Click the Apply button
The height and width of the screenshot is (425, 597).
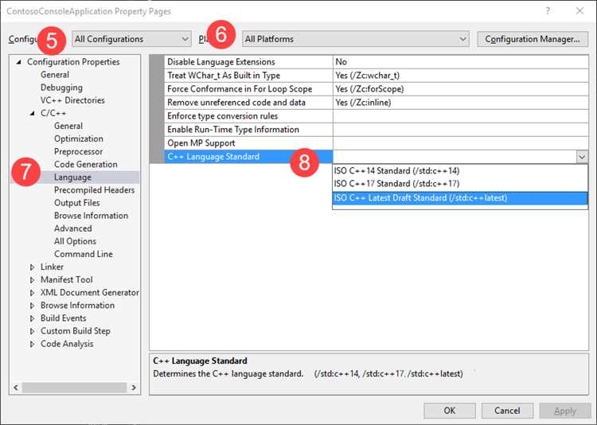pyautogui.click(x=565, y=411)
